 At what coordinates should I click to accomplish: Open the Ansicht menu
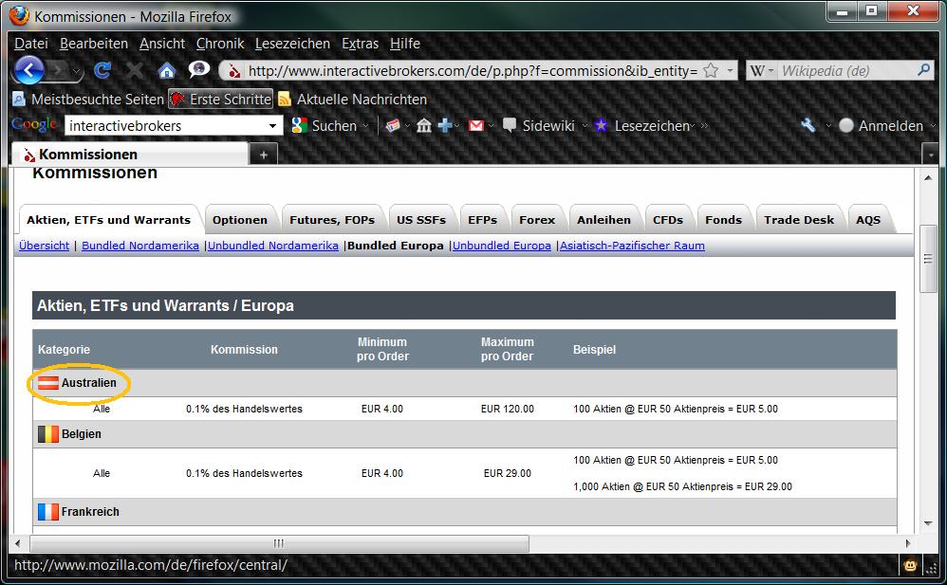point(162,44)
